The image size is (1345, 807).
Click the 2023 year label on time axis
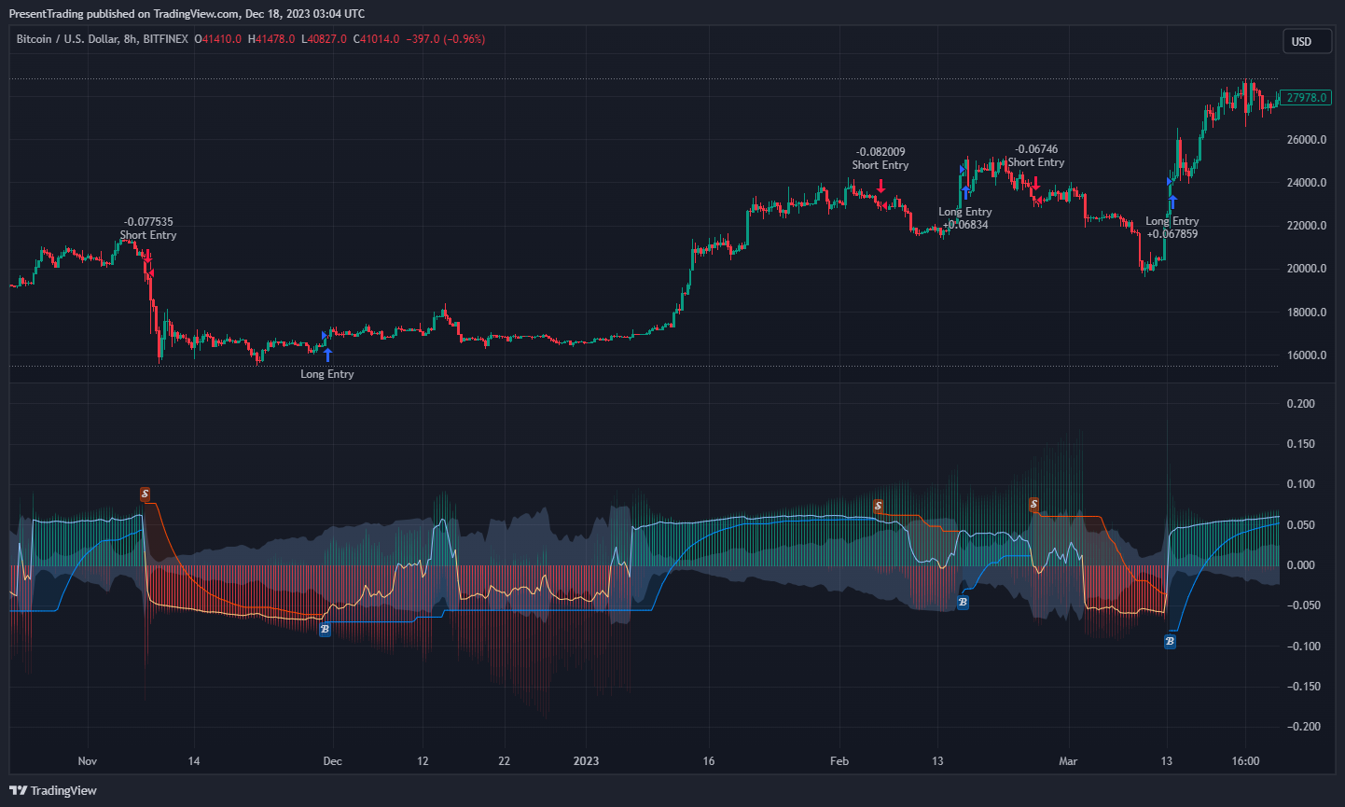(x=586, y=761)
